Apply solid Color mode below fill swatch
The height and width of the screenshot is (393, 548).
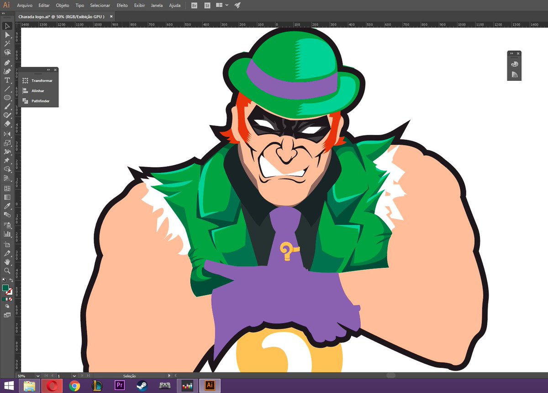[x=4, y=299]
